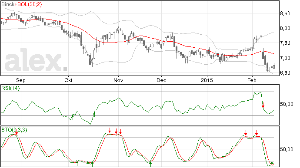Click the 8,00 price axis label
This screenshot has height=168, width=300.
[285, 28]
